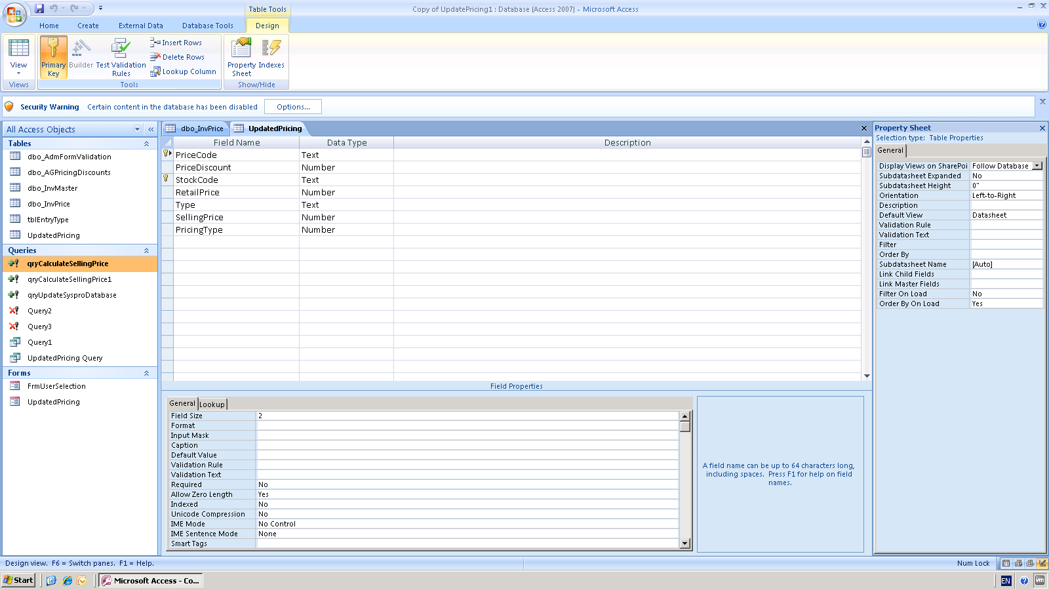
Task: Click the IME Mode property value
Action: pos(467,524)
